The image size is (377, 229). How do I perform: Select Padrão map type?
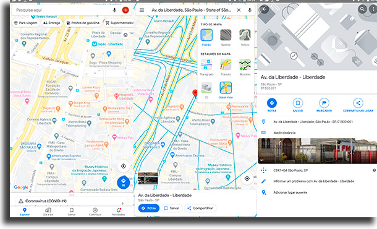[x=206, y=38]
